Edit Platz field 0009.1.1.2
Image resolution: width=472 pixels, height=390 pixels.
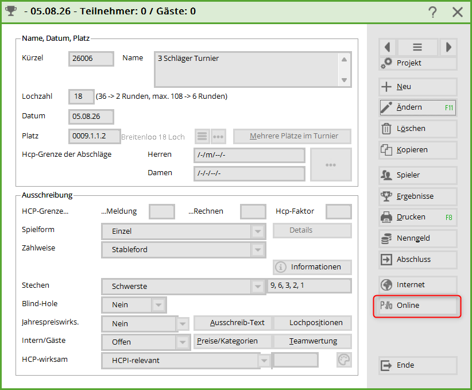coord(95,137)
